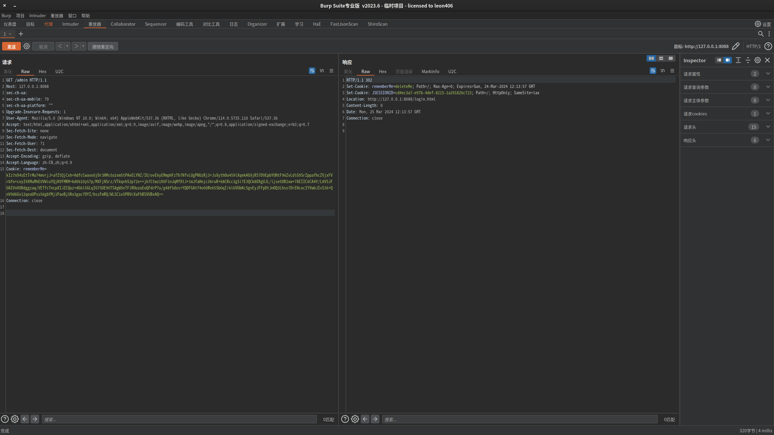Select combined tabbed layout icon
The width and height of the screenshot is (774, 435).
coord(670,58)
